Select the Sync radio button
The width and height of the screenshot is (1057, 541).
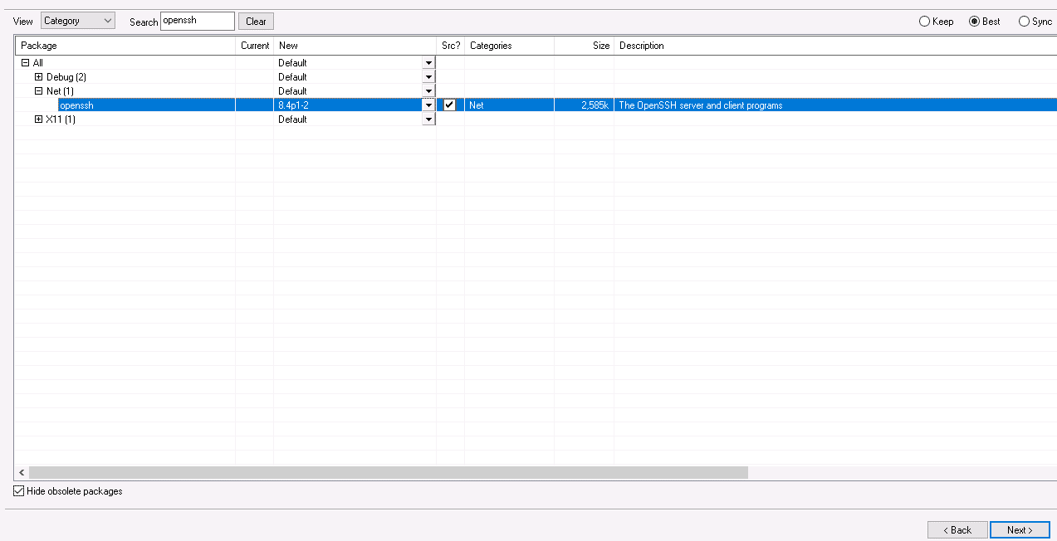[x=1035, y=22]
